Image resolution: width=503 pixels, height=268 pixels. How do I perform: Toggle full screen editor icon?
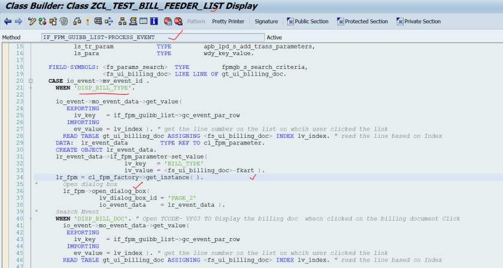click(x=143, y=22)
